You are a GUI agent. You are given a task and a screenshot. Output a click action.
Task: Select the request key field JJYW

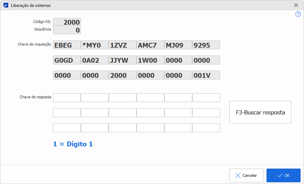click(122, 60)
